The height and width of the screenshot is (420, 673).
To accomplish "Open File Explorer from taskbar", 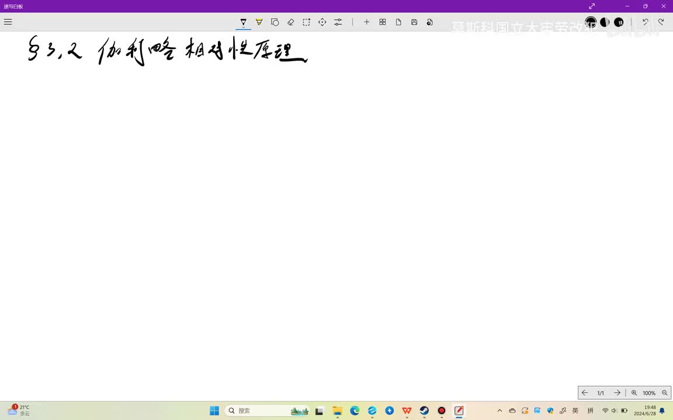I will [337, 411].
